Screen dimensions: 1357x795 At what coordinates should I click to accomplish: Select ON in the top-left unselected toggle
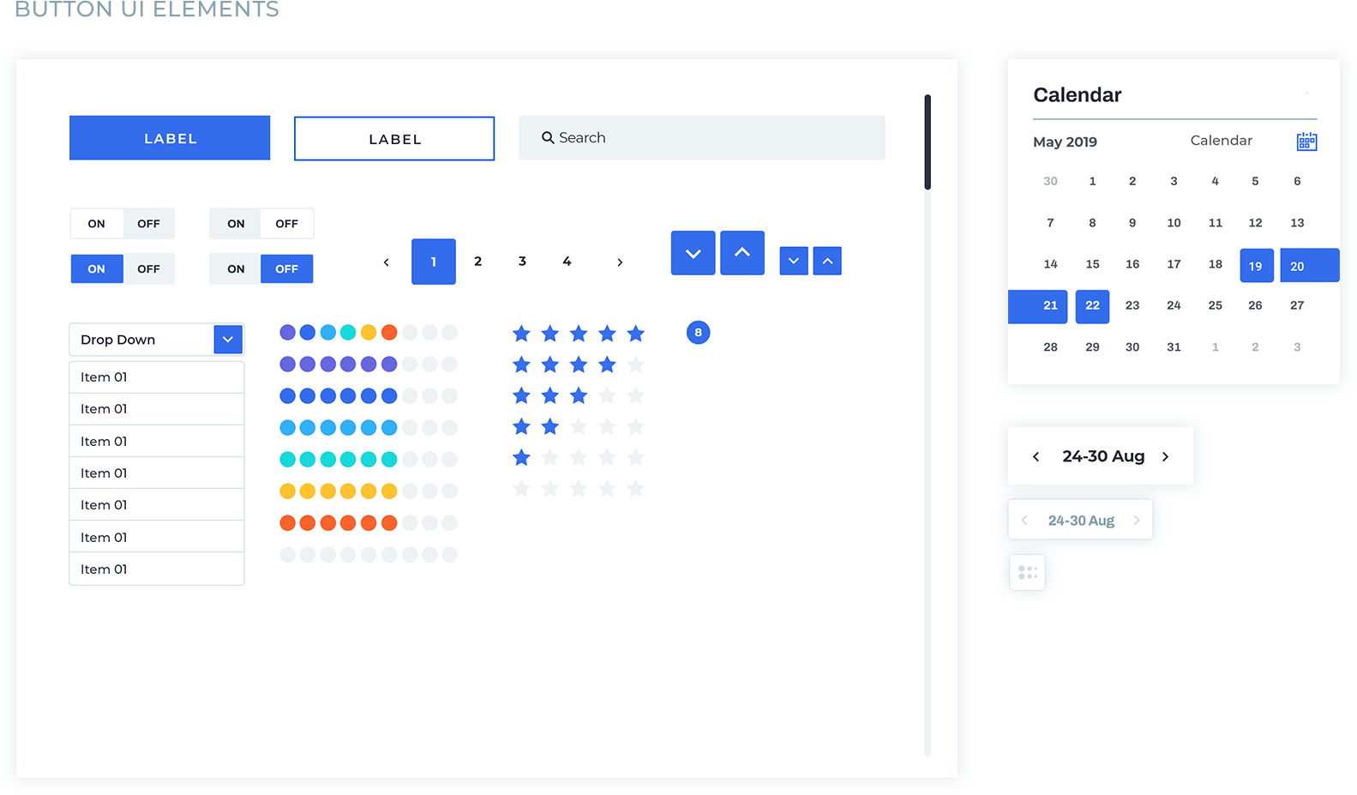click(x=97, y=224)
